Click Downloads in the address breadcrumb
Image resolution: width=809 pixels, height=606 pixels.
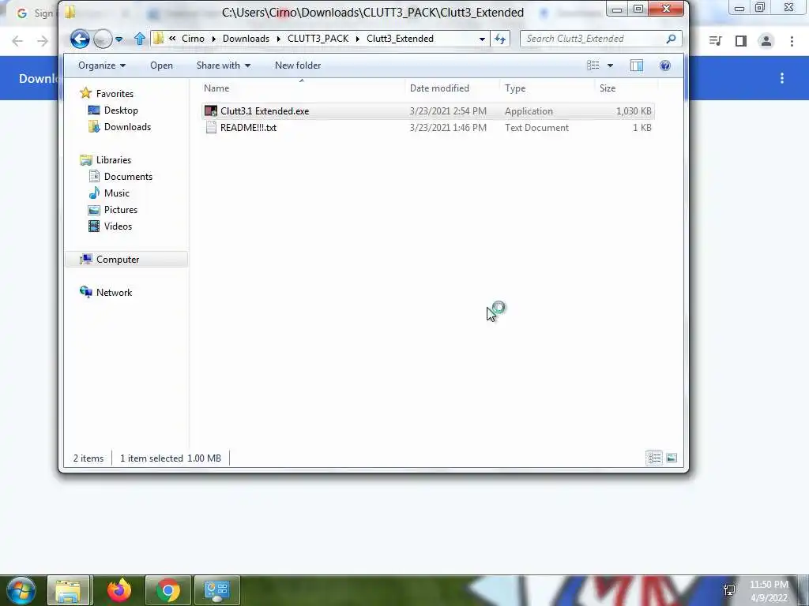coord(246,39)
